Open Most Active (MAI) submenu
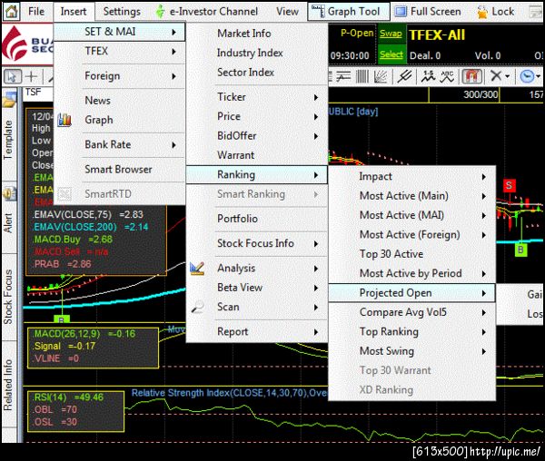Viewport: 545px width, 461px height. 411,216
